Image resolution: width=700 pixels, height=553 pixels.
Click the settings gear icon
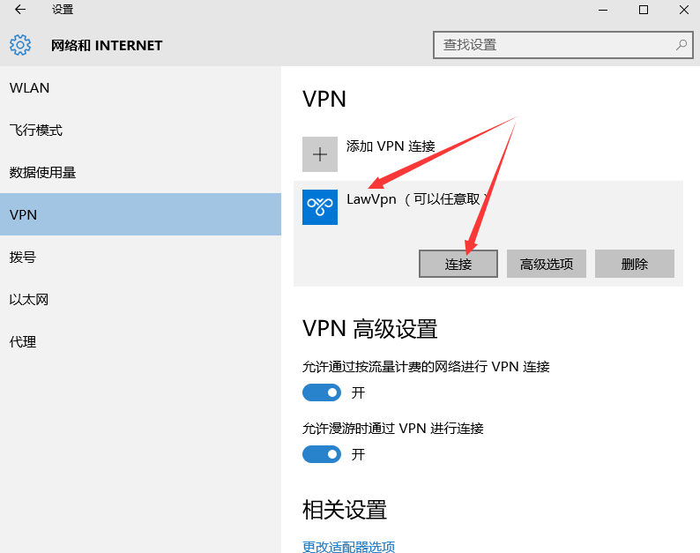coord(20,45)
